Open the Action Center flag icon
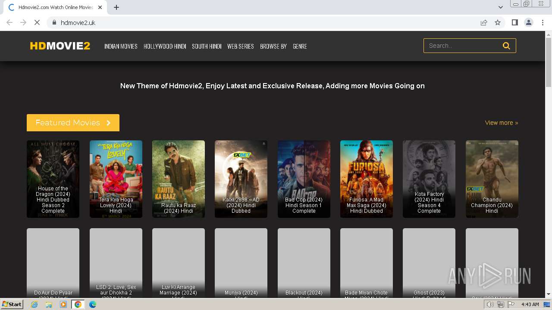Image resolution: width=552 pixels, height=310 pixels. (511, 304)
